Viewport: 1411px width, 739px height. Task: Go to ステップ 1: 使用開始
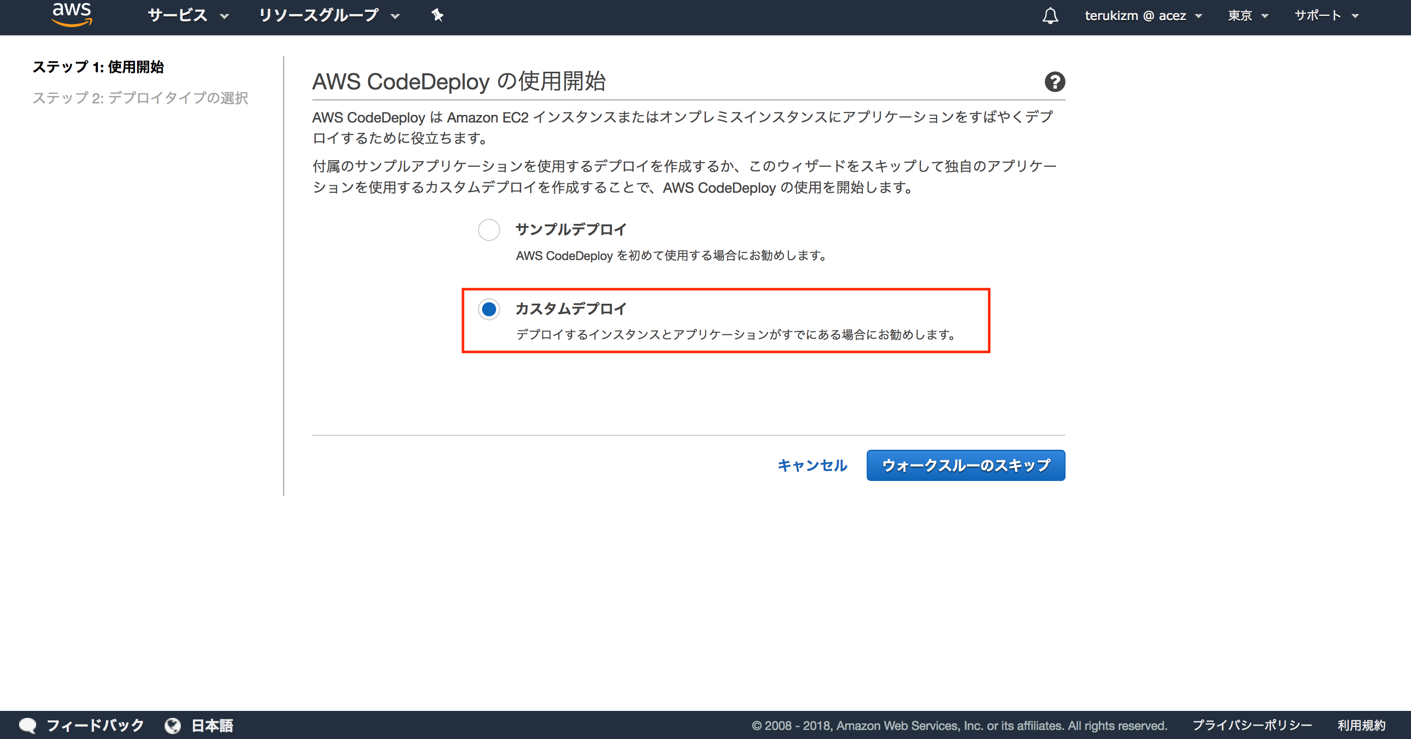98,67
